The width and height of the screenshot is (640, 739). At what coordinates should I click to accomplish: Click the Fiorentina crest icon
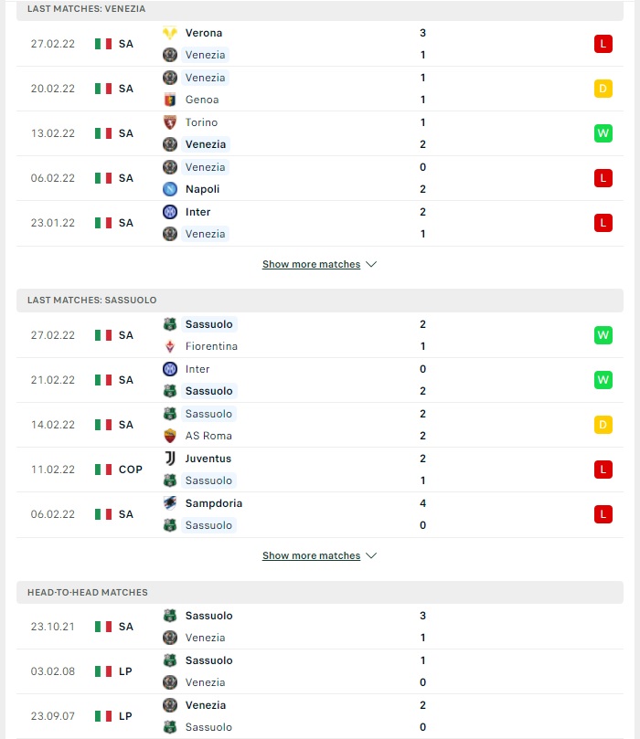point(170,346)
